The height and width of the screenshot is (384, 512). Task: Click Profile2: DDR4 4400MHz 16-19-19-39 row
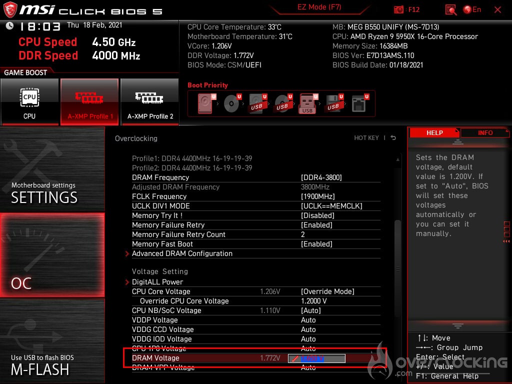tap(192, 168)
